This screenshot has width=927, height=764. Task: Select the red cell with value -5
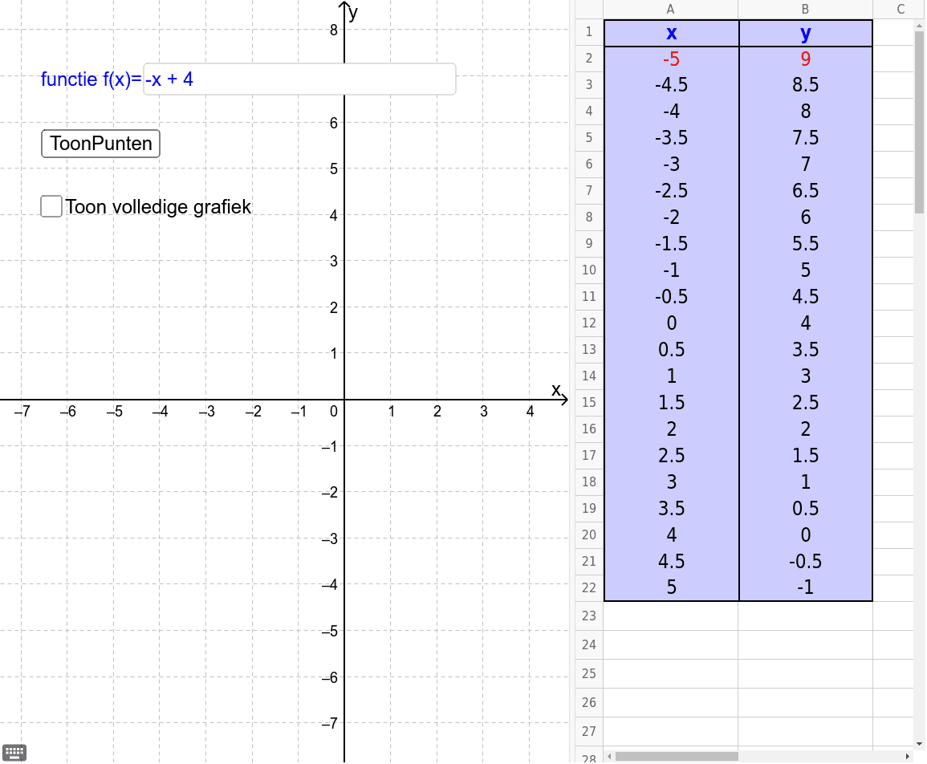coord(671,59)
